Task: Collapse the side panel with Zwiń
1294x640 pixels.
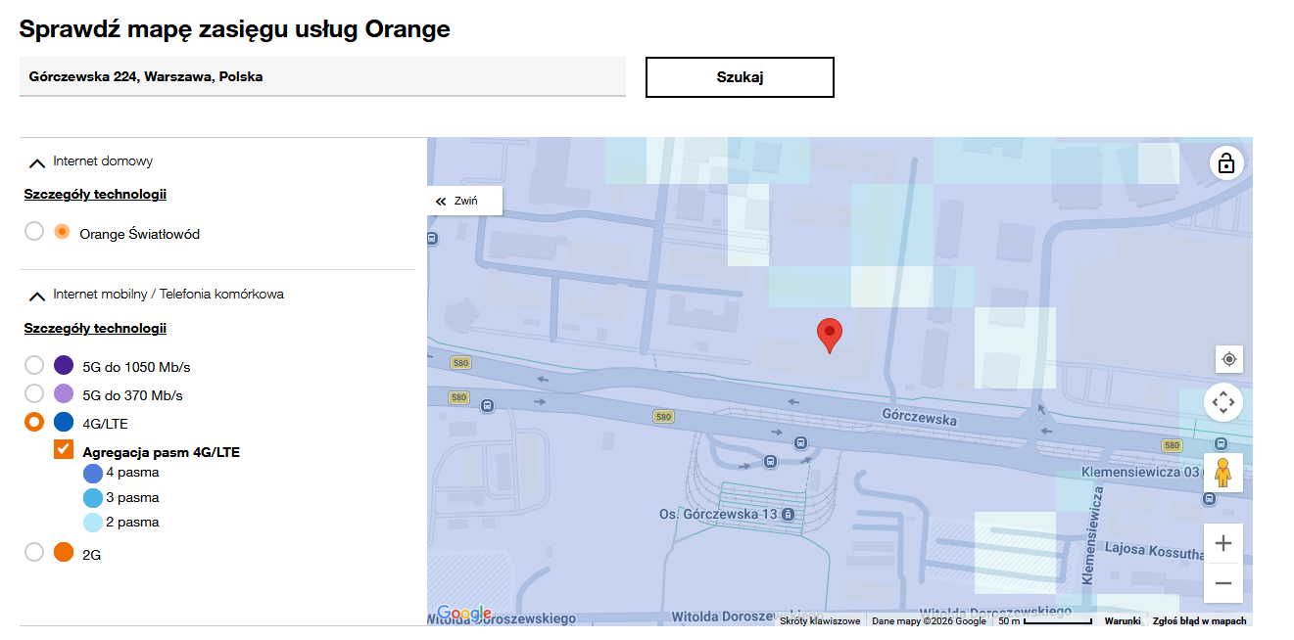Action: click(x=465, y=201)
